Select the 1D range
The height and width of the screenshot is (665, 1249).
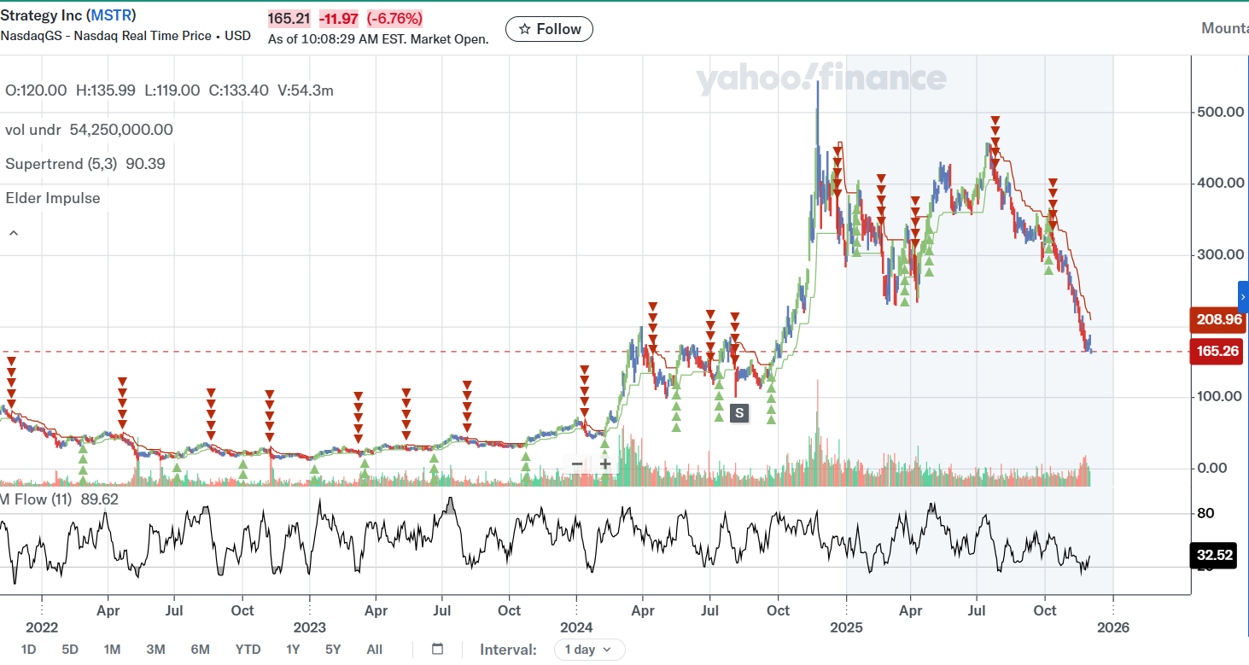tap(28, 650)
